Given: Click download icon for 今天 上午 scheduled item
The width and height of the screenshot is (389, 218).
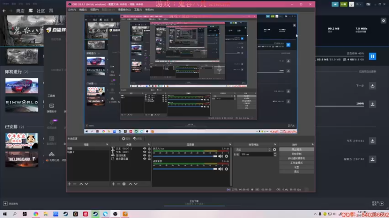Looking at the screenshot, I should point(372,141).
